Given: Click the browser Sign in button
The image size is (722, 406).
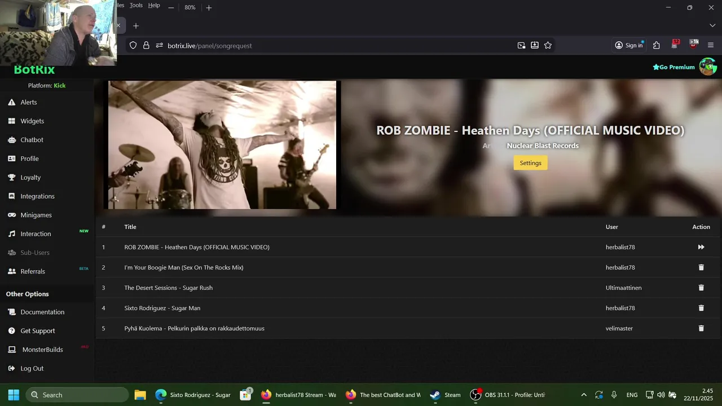Looking at the screenshot, I should point(629,46).
